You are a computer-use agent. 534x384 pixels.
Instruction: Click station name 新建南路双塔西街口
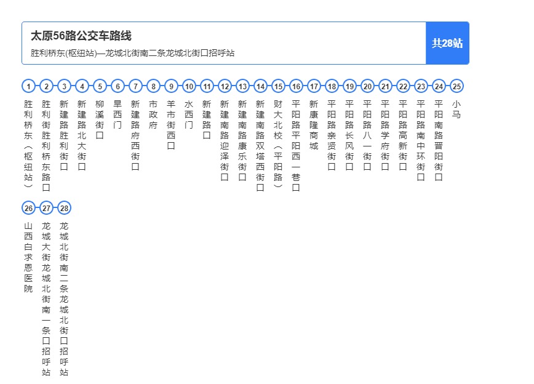[x=260, y=145]
